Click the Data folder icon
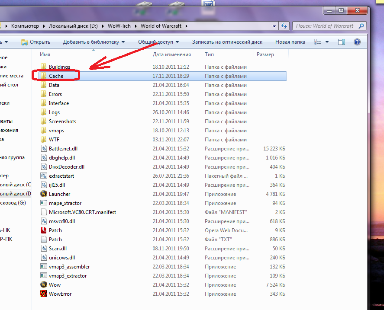384x310 pixels. (43, 85)
